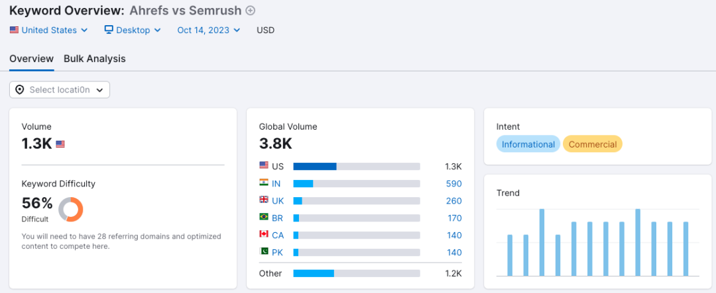Click the desktop monitor icon
This screenshot has width=716, height=293.
pyautogui.click(x=109, y=30)
